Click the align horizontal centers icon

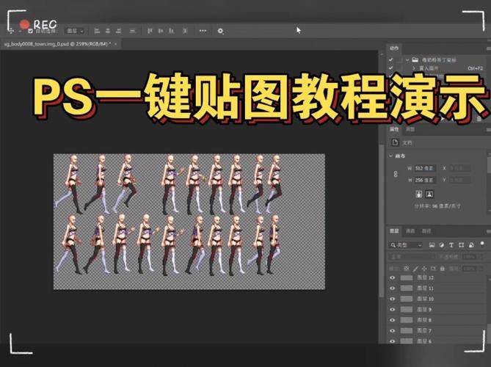pyautogui.click(x=108, y=31)
